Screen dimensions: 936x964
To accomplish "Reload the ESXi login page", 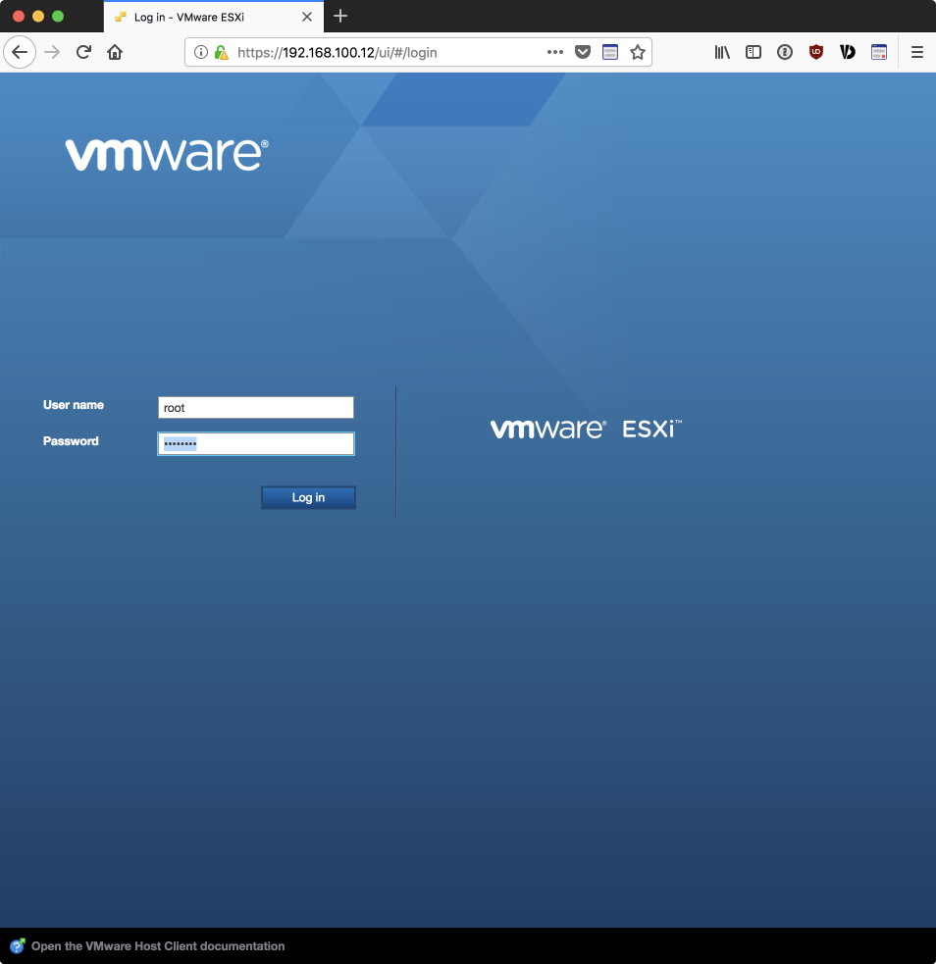I will pos(83,53).
